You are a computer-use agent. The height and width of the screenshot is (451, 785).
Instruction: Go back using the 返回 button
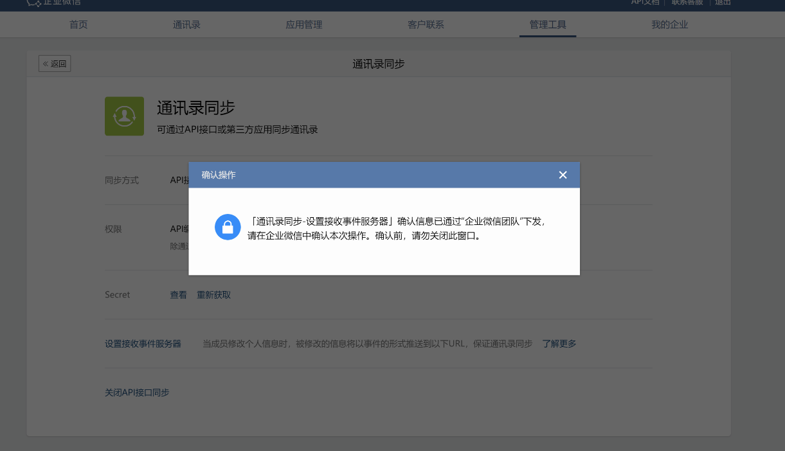(55, 64)
